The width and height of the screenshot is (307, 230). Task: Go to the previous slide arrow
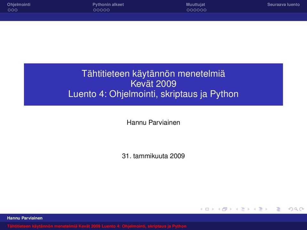coord(201,209)
